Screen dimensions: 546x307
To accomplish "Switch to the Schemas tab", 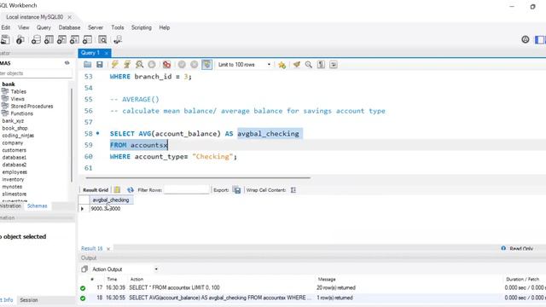I will click(38, 206).
